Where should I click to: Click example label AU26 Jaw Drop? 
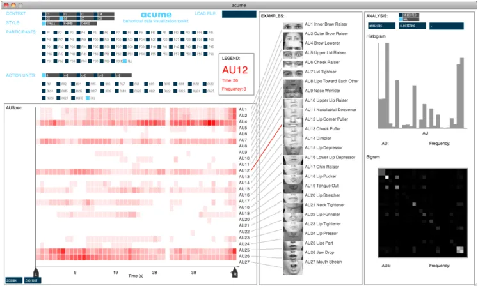click(x=319, y=252)
